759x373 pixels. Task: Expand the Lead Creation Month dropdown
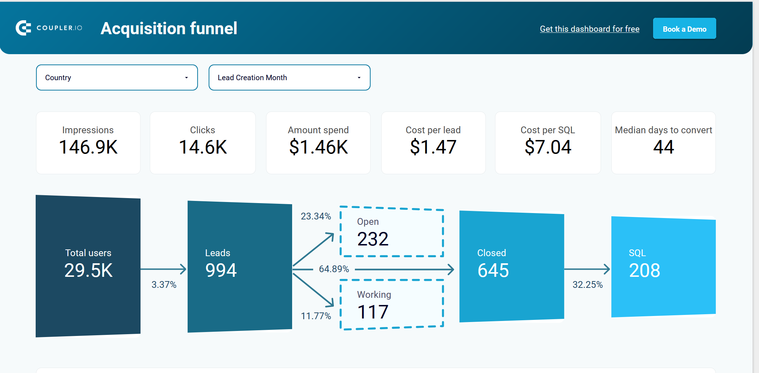click(x=290, y=78)
